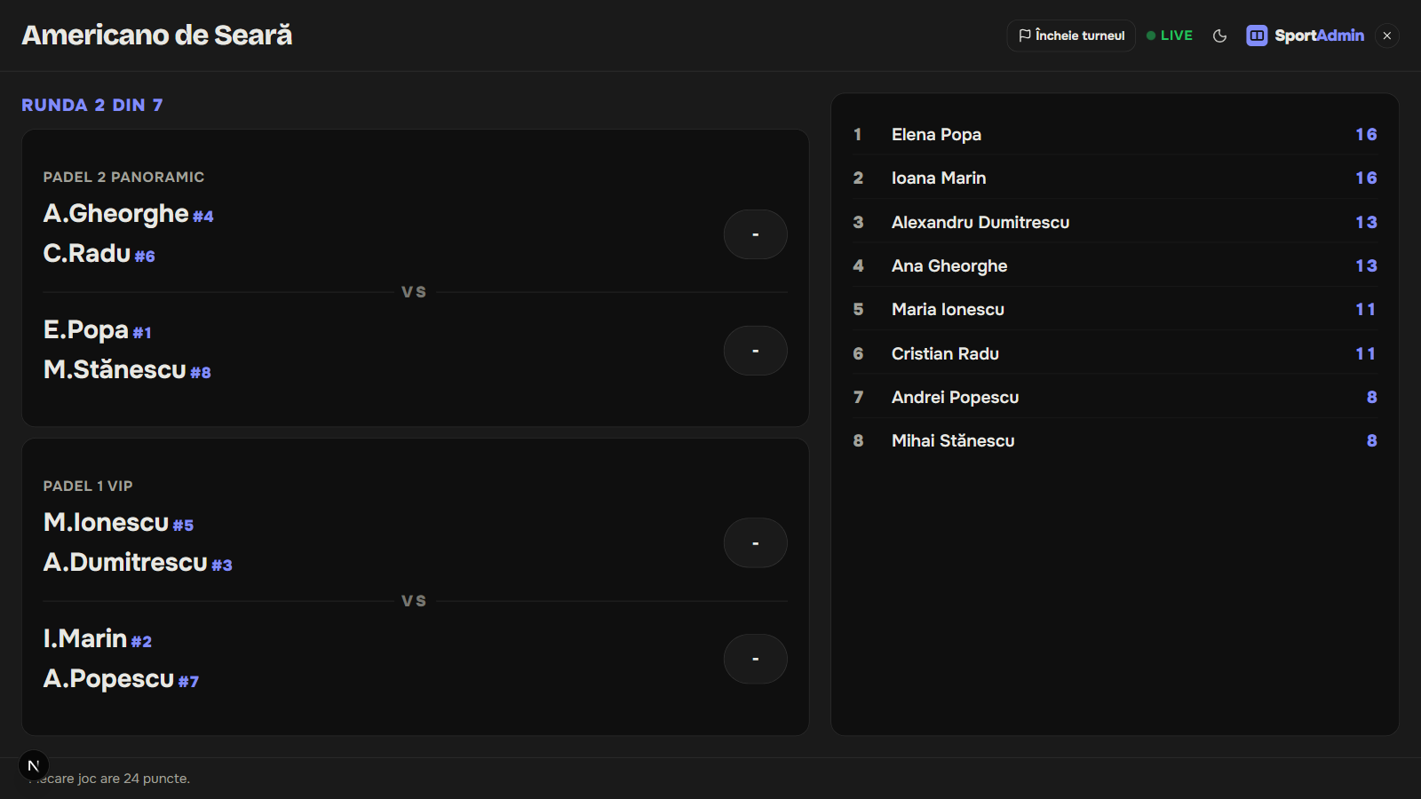Image resolution: width=1421 pixels, height=799 pixels.
Task: Click the Padel 1 VIP court label
Action: click(x=88, y=486)
